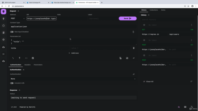Click the lower cloud sidebar icon

3,61
